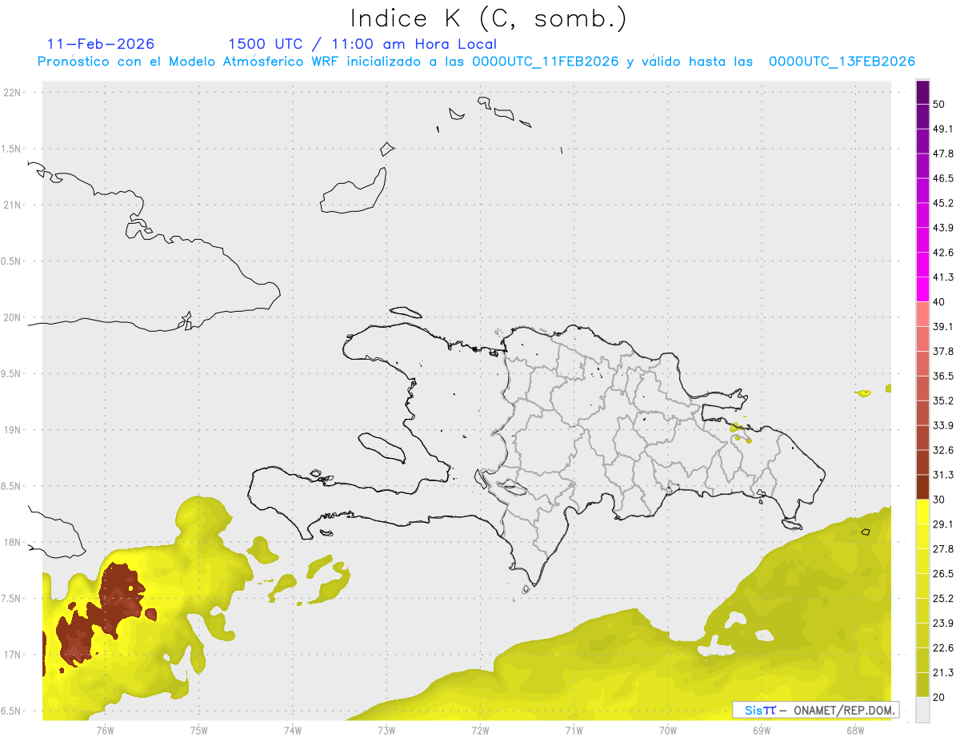Click legend value '23.9'
This screenshot has height=741, width=960.
tap(943, 623)
